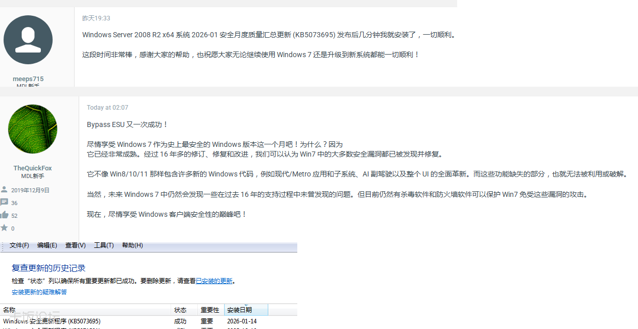Open the meeps715 username profile link
Screen dimensions: 638x329
pos(28,79)
